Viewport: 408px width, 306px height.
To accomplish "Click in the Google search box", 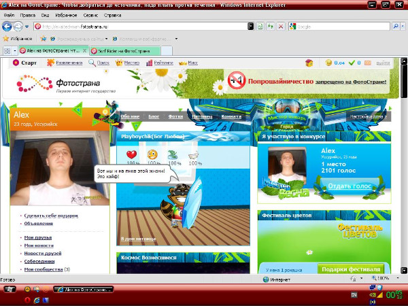I will [x=339, y=27].
